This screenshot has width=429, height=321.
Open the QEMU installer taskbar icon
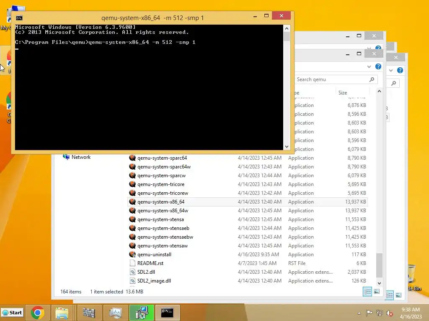(142, 313)
